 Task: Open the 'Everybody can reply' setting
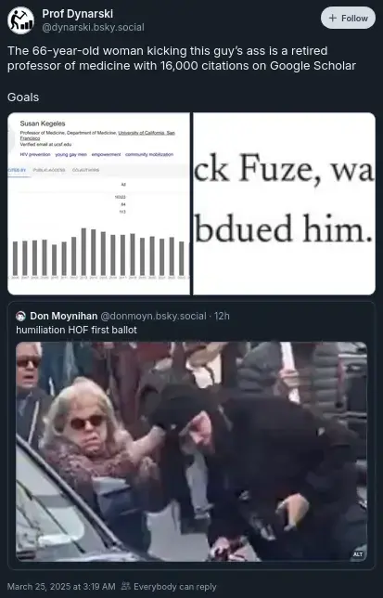tap(174, 587)
